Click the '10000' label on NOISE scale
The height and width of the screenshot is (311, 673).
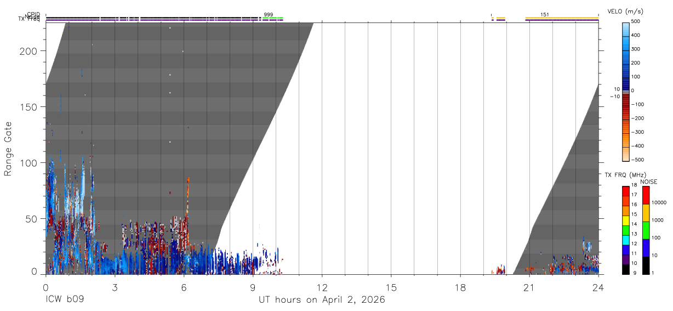[659, 202]
